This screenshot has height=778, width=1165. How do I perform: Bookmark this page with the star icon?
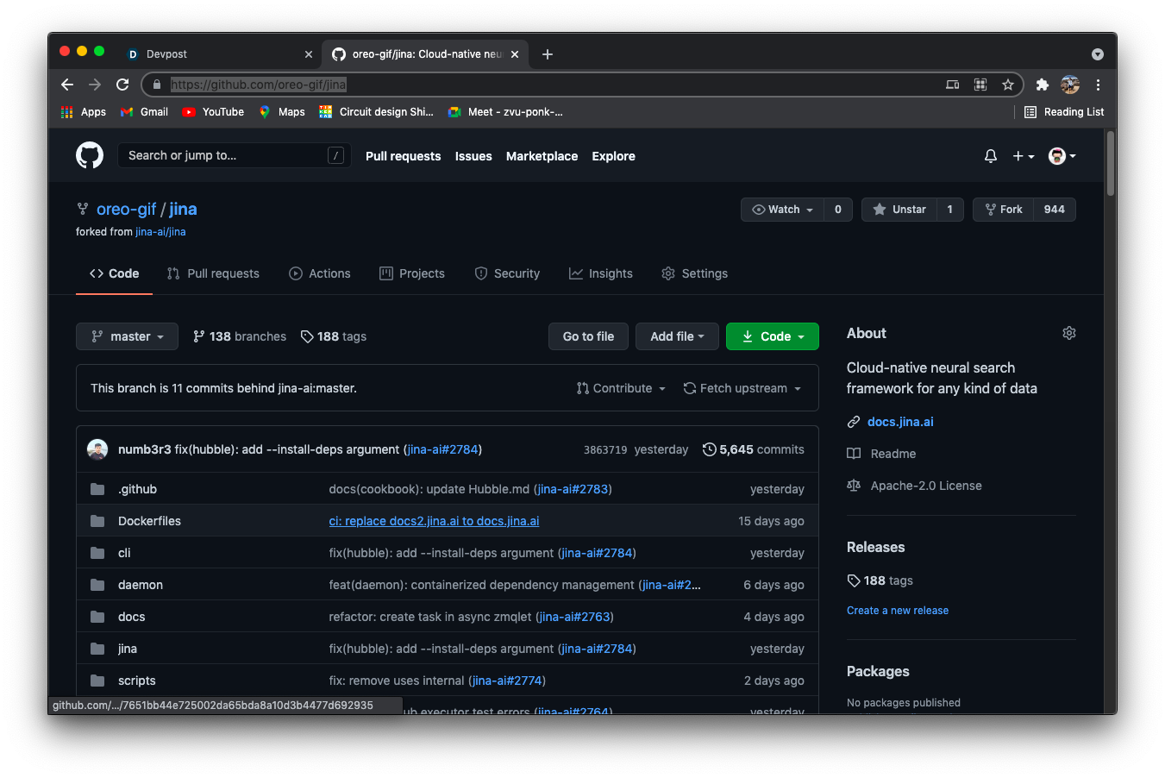coord(1008,85)
